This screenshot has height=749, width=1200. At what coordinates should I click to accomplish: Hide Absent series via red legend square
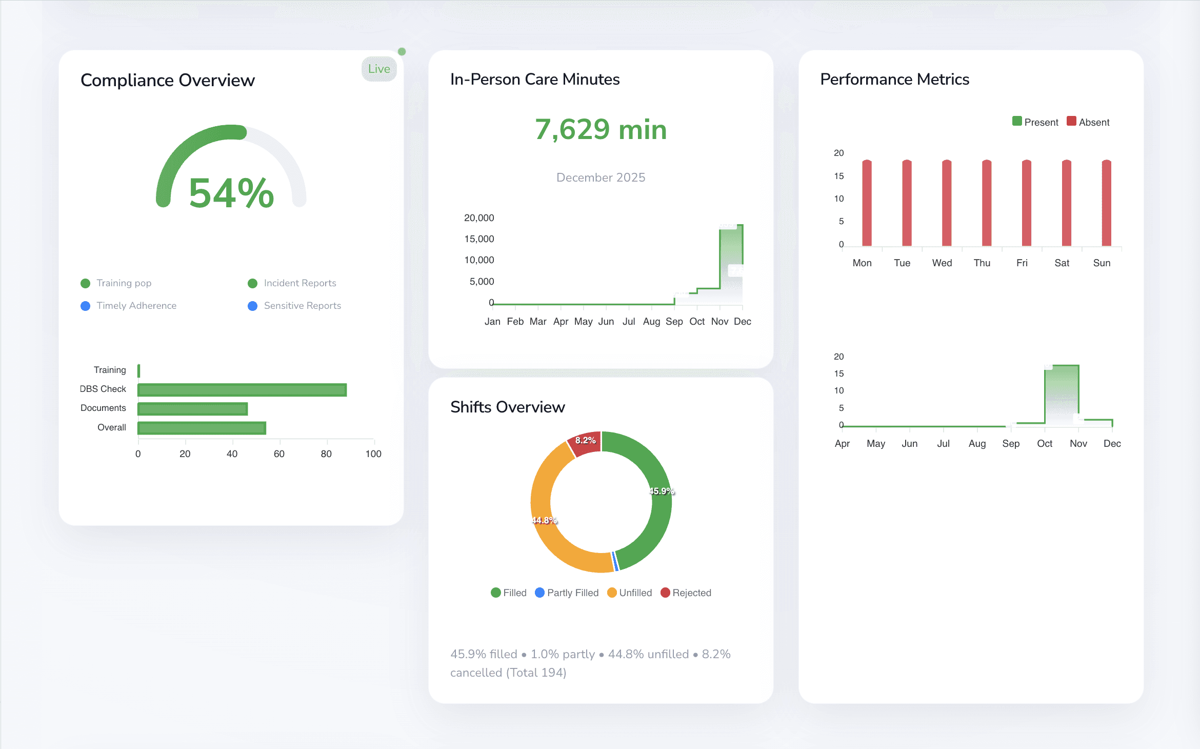pyautogui.click(x=1071, y=121)
